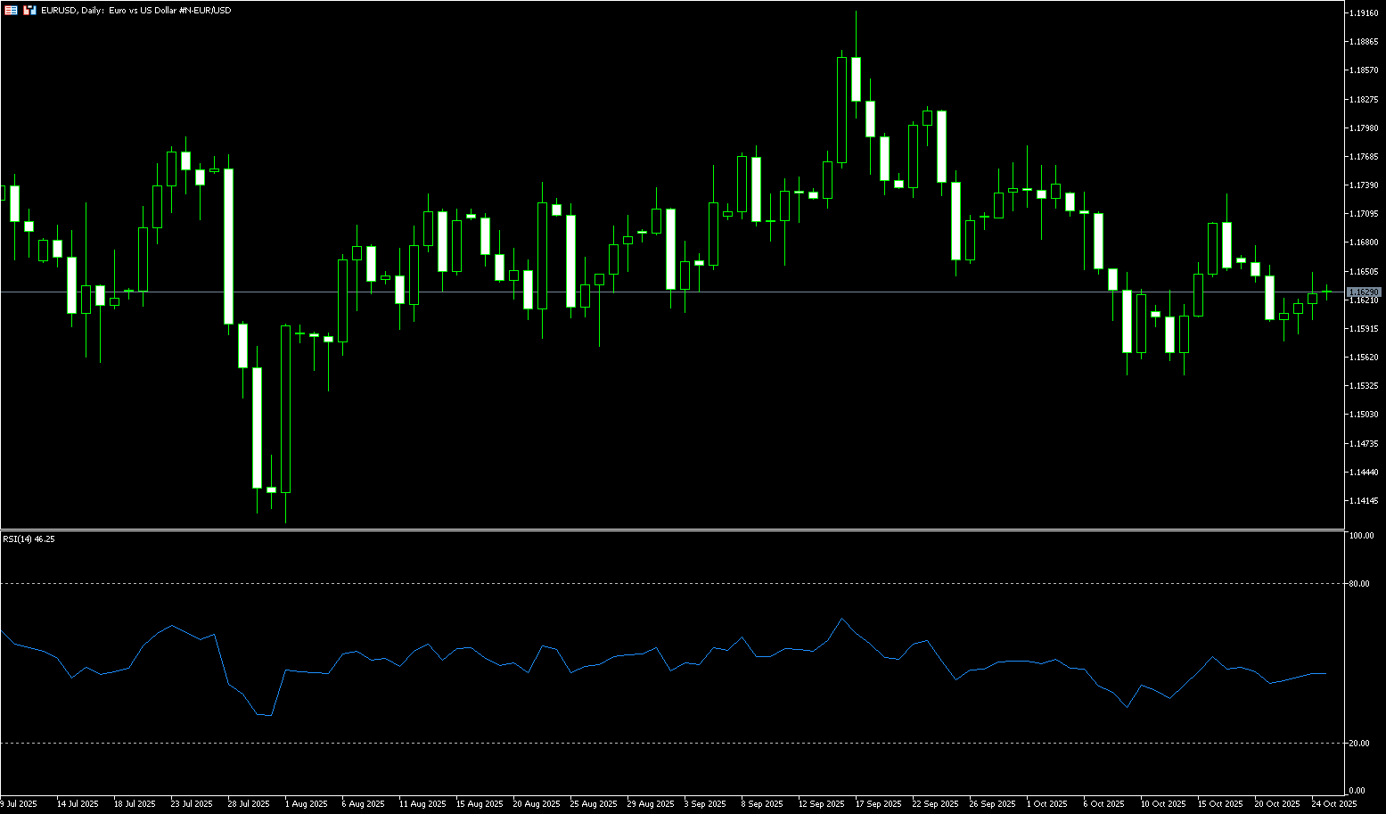Click the most recent candle on the chart
Image resolution: width=1386 pixels, height=814 pixels.
pyautogui.click(x=1326, y=292)
